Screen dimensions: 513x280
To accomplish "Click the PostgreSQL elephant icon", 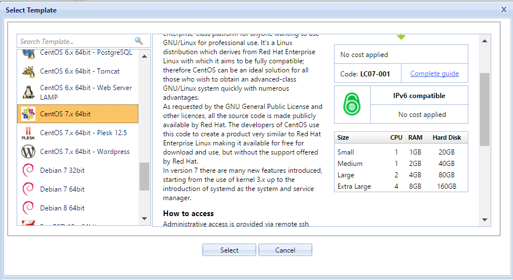I will tap(29, 54).
